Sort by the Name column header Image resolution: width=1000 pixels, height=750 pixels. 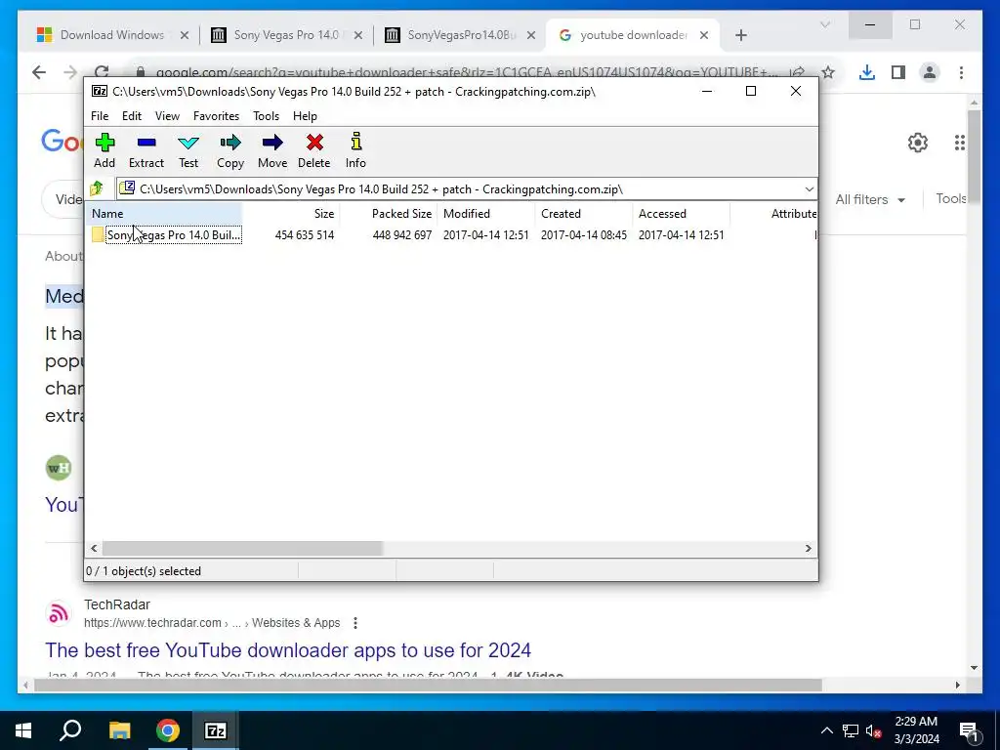[164, 214]
